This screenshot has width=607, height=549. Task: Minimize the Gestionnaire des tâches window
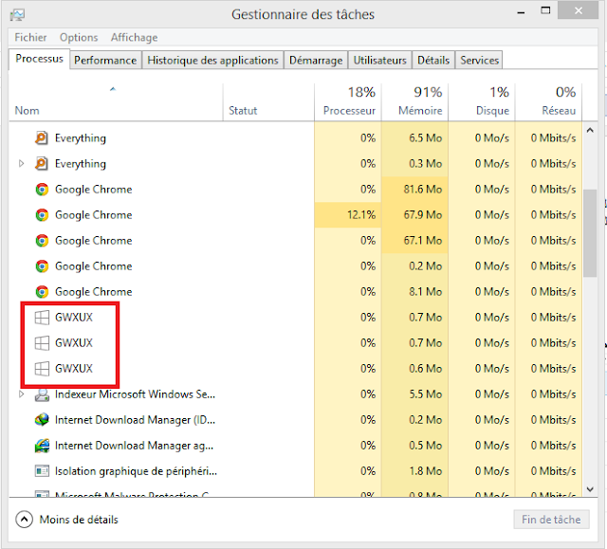tap(521, 11)
